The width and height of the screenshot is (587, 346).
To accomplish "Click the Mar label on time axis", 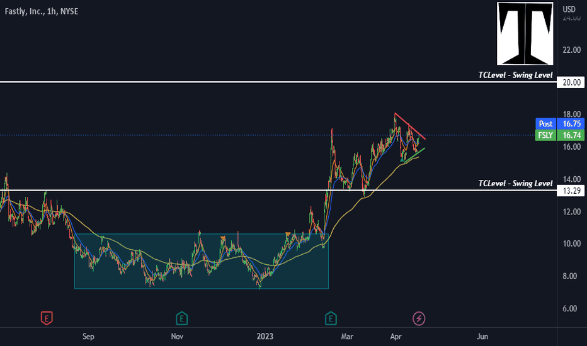I will [x=347, y=337].
